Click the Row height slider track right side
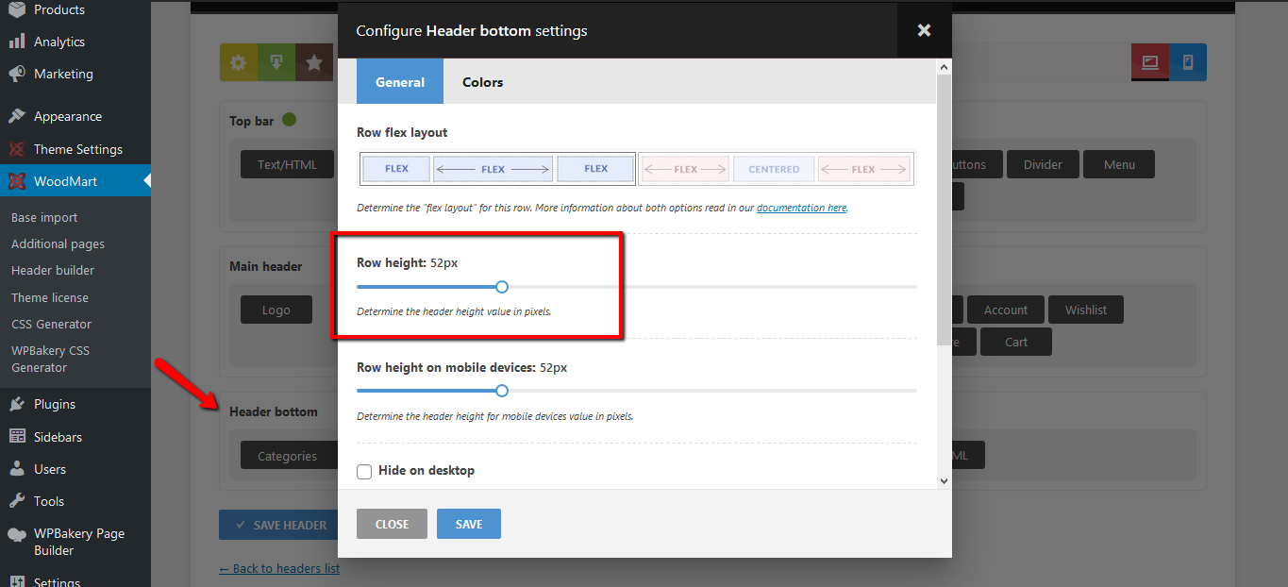 tap(712, 287)
